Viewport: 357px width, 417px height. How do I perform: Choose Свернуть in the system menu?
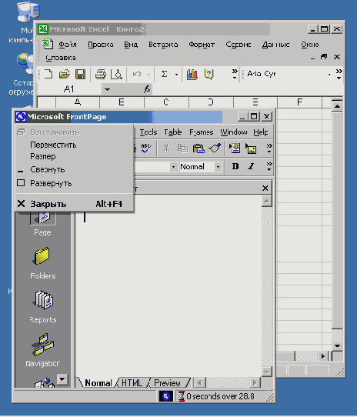pos(75,169)
